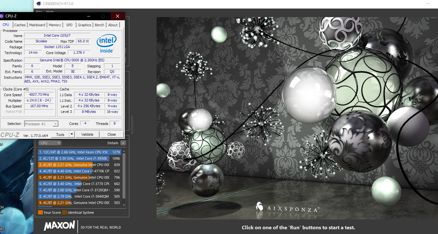Image resolution: width=438 pixels, height=234 pixels.
Task: Click the Intel Inside logo in CPU-Z
Action: coord(106,44)
